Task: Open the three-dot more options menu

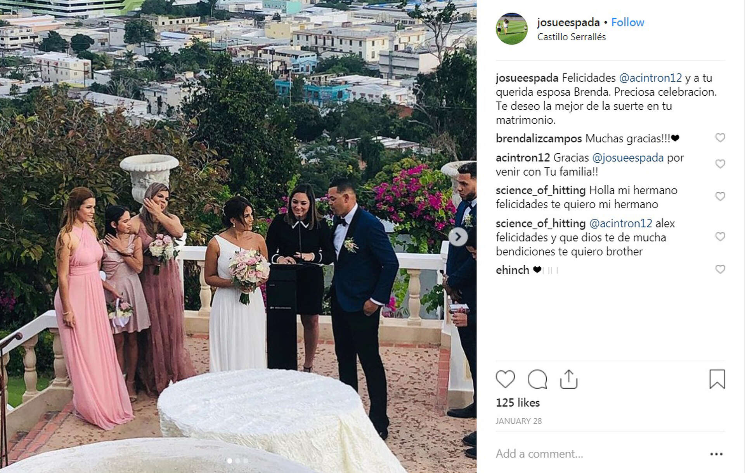Action: [716, 454]
